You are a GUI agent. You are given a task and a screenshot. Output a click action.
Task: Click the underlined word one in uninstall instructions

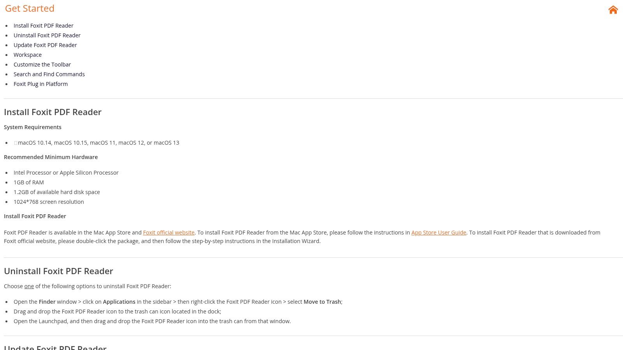coord(29,286)
